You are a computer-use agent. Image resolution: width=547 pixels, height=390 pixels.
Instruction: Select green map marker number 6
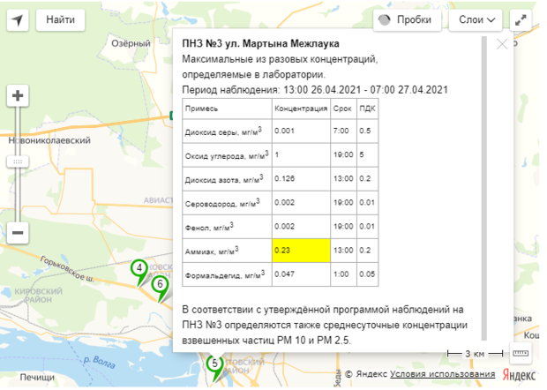160,286
